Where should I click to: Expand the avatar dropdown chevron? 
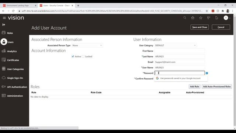pos(230,18)
